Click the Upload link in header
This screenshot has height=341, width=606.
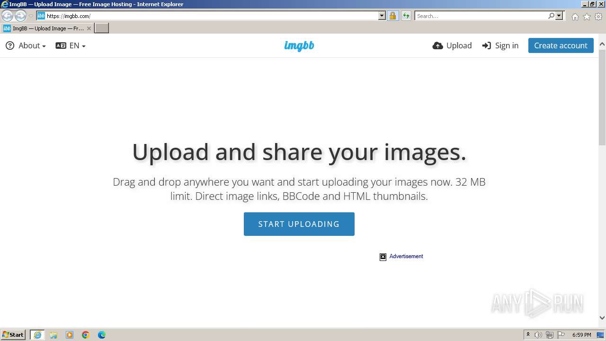click(452, 45)
